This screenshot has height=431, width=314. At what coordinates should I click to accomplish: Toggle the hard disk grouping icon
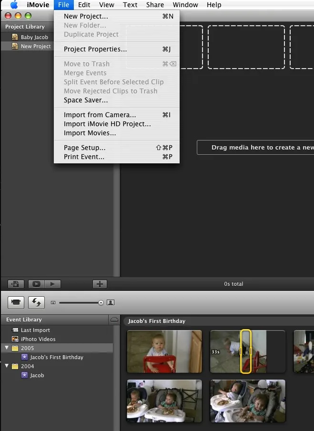[x=114, y=320]
